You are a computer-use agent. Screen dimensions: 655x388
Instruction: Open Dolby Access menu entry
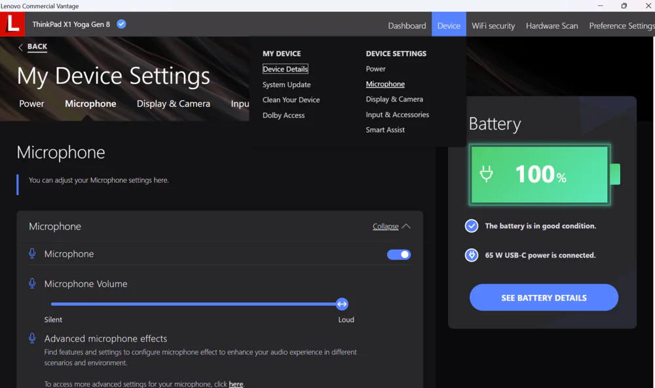[284, 115]
